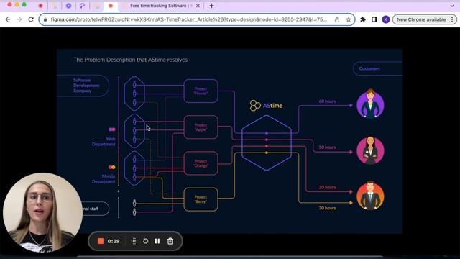Select the Project "Orange" box

[x=201, y=163]
